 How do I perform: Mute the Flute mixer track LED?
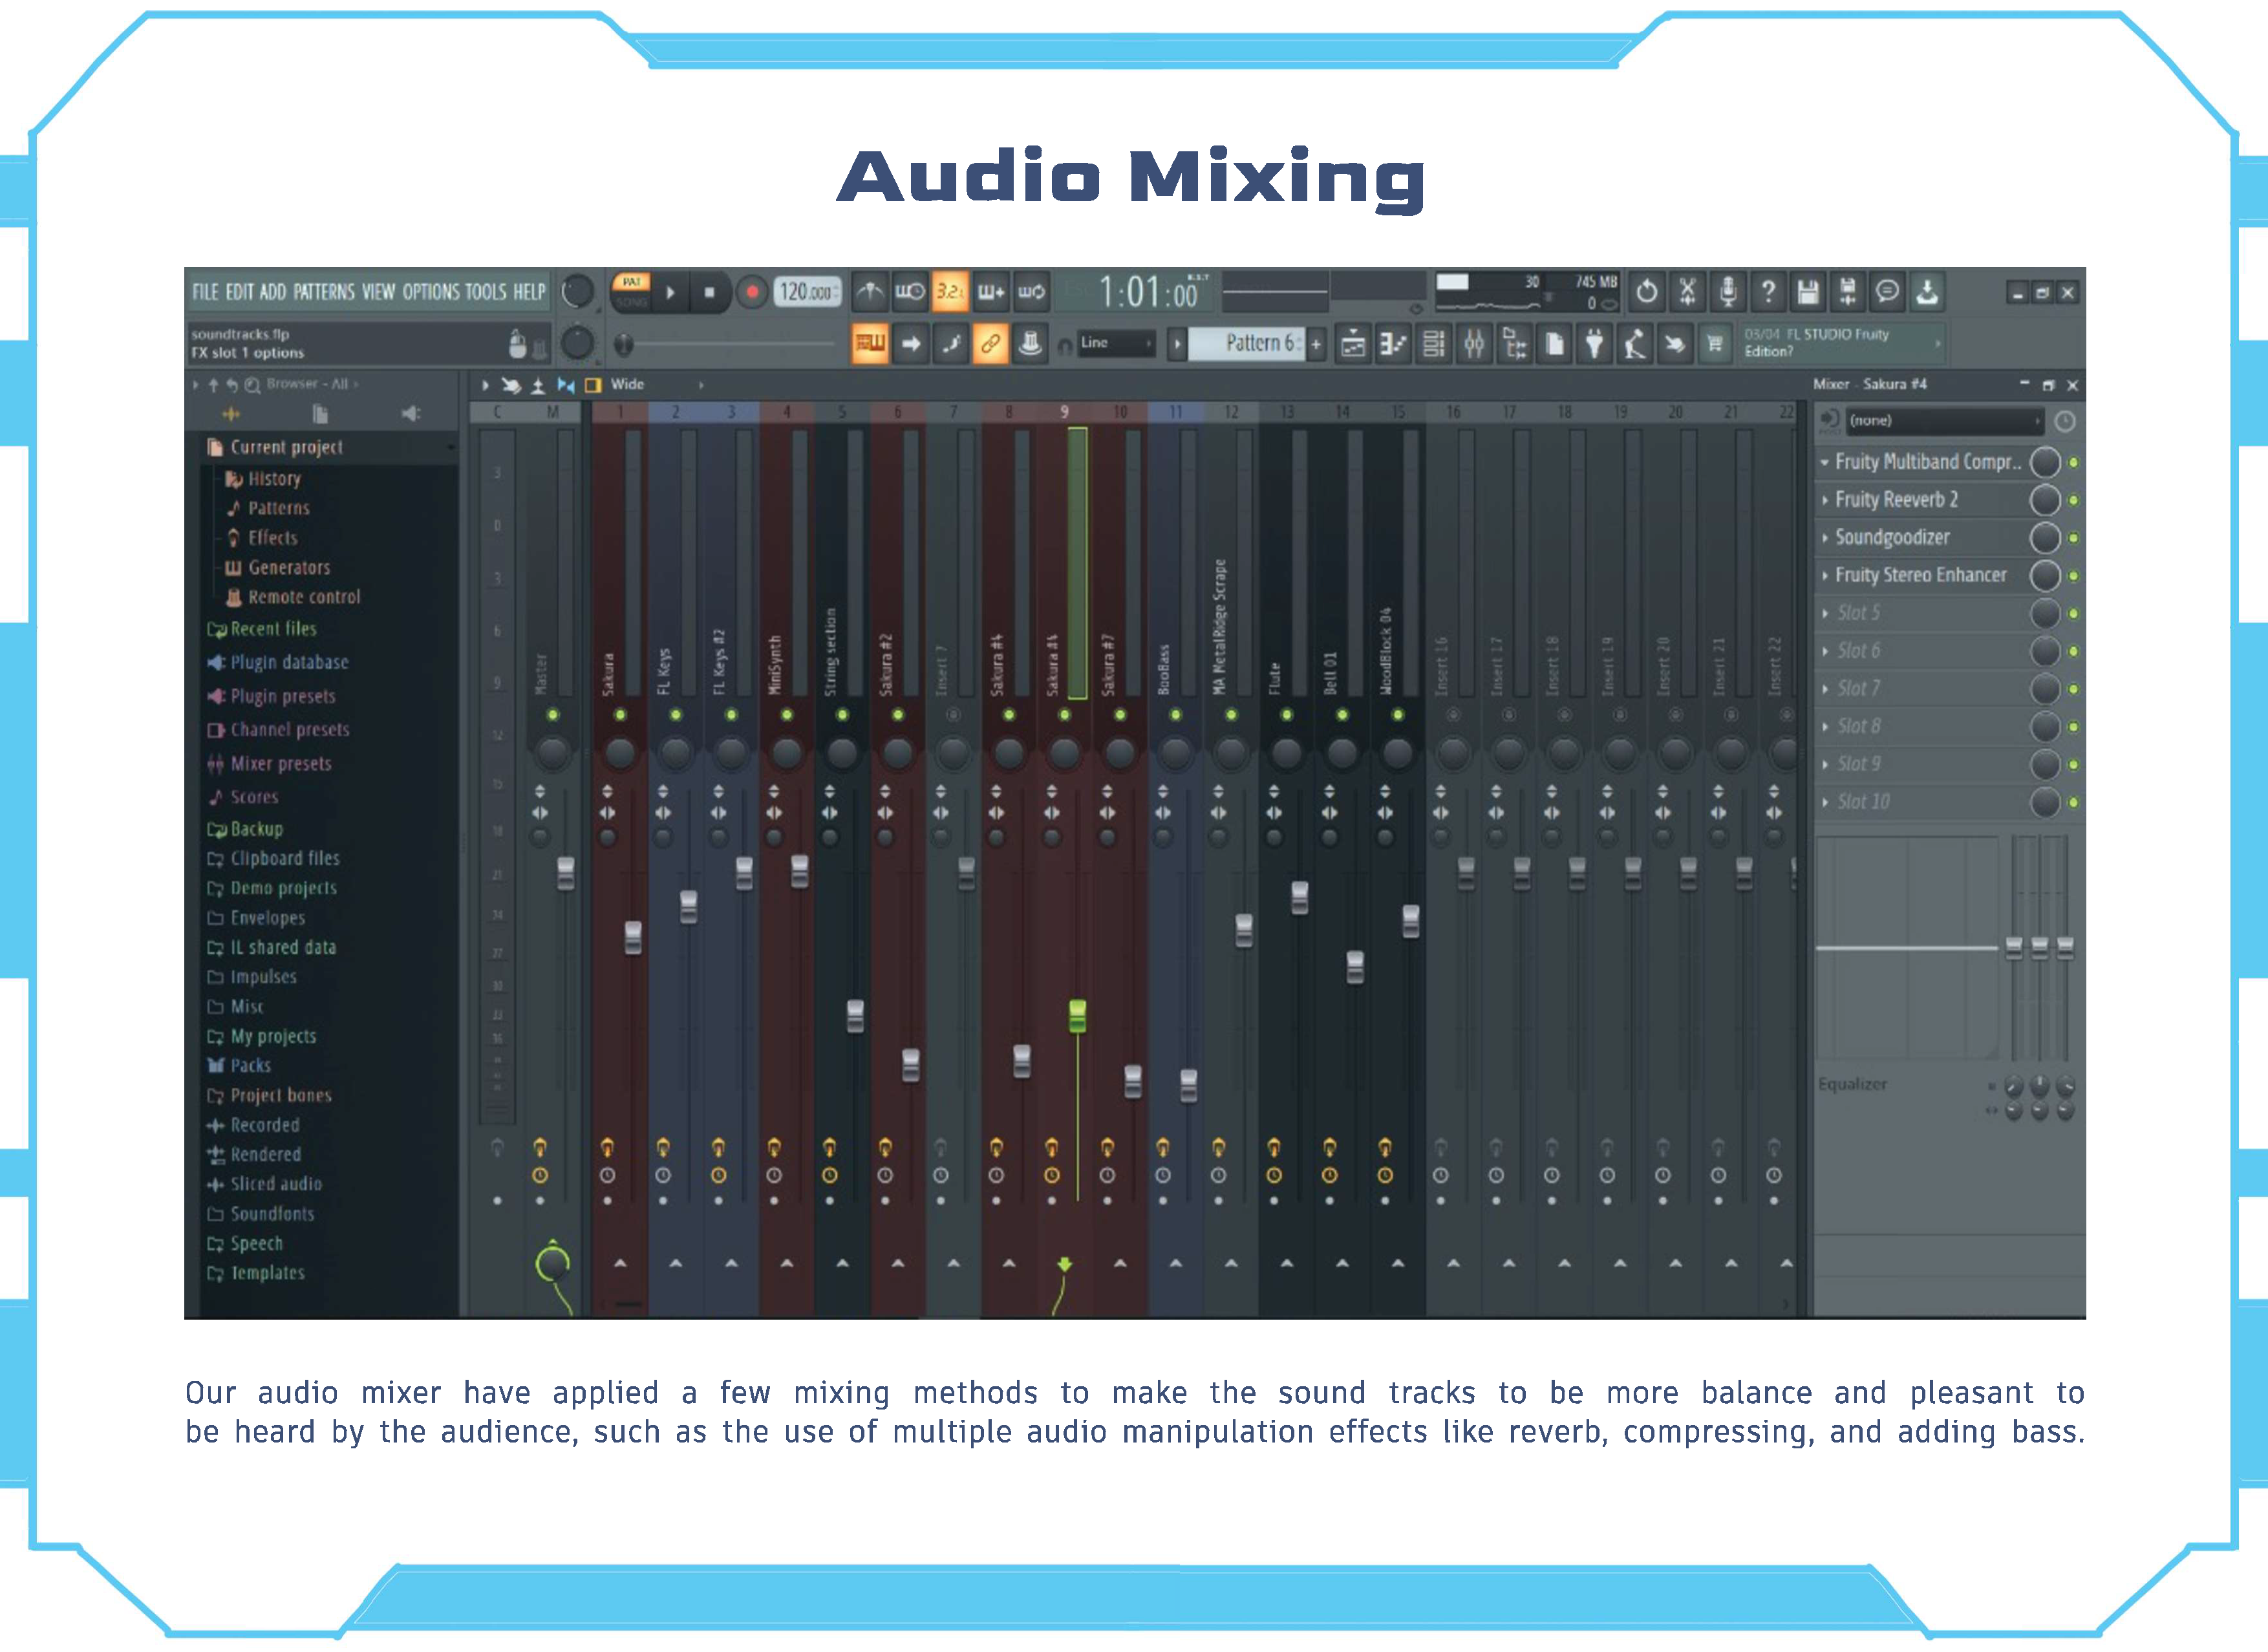[1287, 715]
